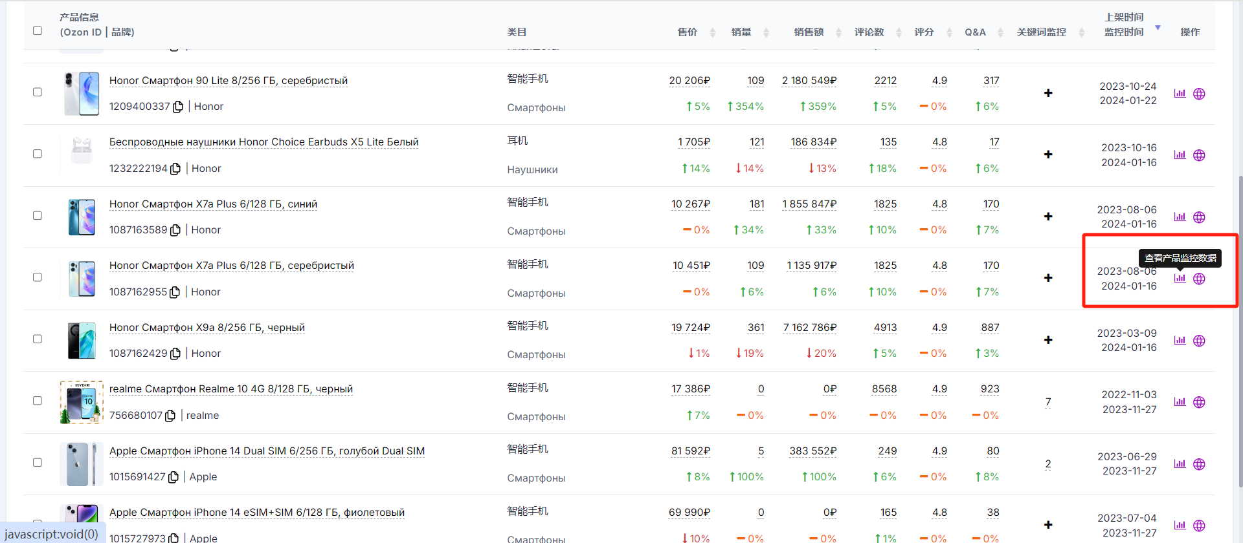This screenshot has height=543, width=1243.
Task: Open iPhone 14 Dual SIM голубой product link
Action: pyautogui.click(x=267, y=451)
